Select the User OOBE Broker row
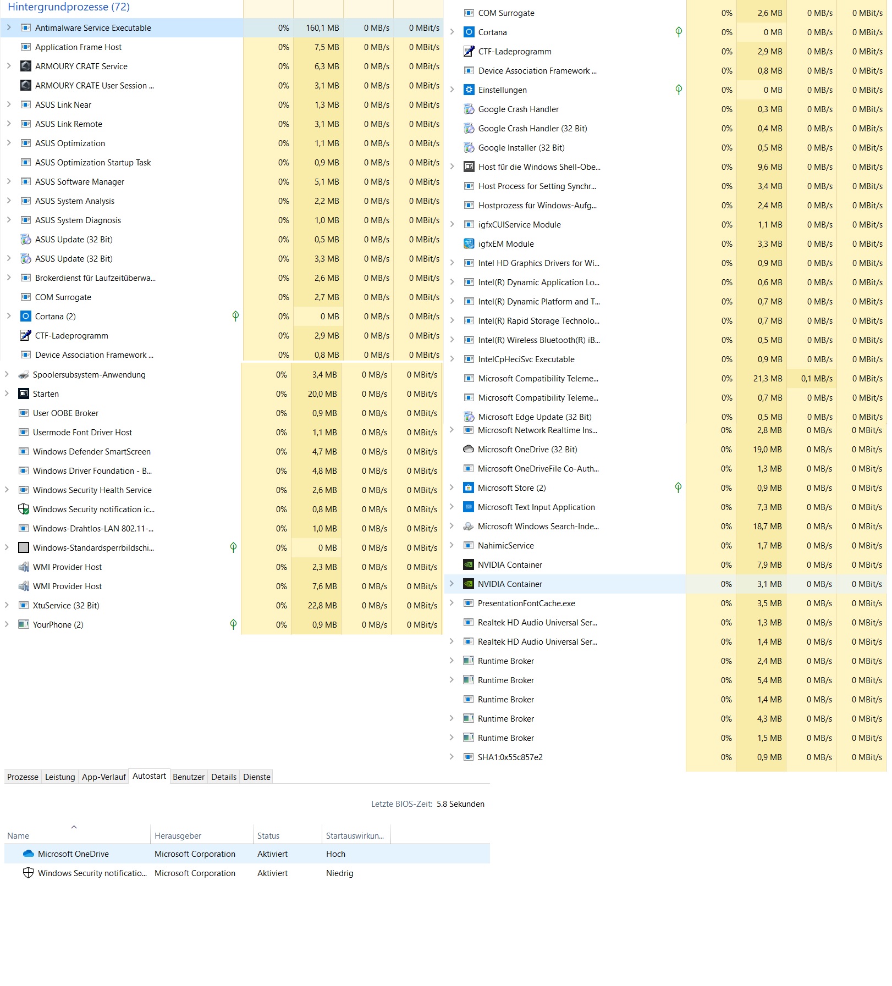Screen dimensions: 892x986 point(221,413)
